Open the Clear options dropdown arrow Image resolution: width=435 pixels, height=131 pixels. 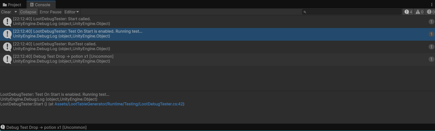pos(16,12)
